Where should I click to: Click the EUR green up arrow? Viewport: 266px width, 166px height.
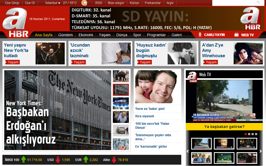click(x=86, y=160)
